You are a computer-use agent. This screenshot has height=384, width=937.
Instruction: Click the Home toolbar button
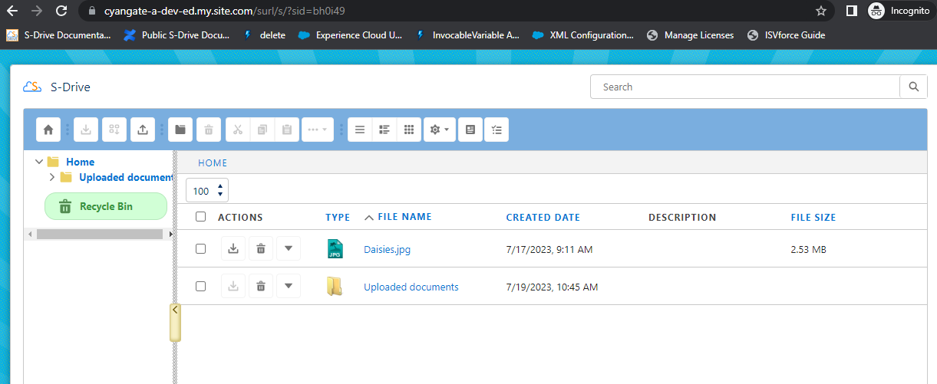point(48,130)
